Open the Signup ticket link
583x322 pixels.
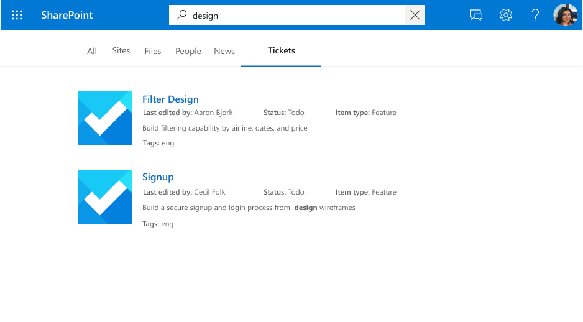(158, 177)
